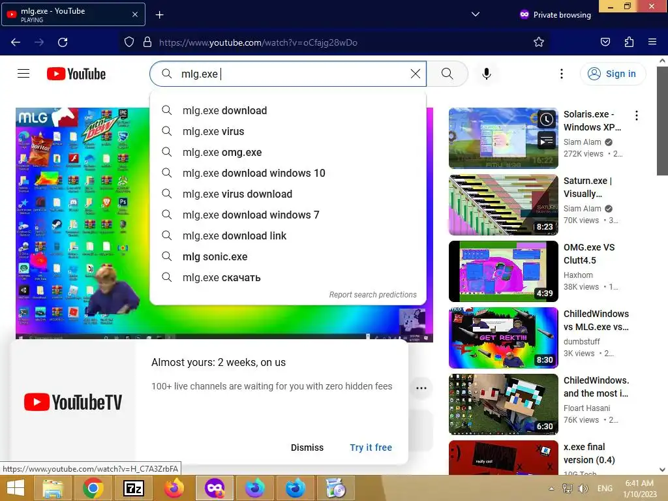The height and width of the screenshot is (501, 668).
Task: Click the volume speaker tray icon
Action: click(583, 488)
